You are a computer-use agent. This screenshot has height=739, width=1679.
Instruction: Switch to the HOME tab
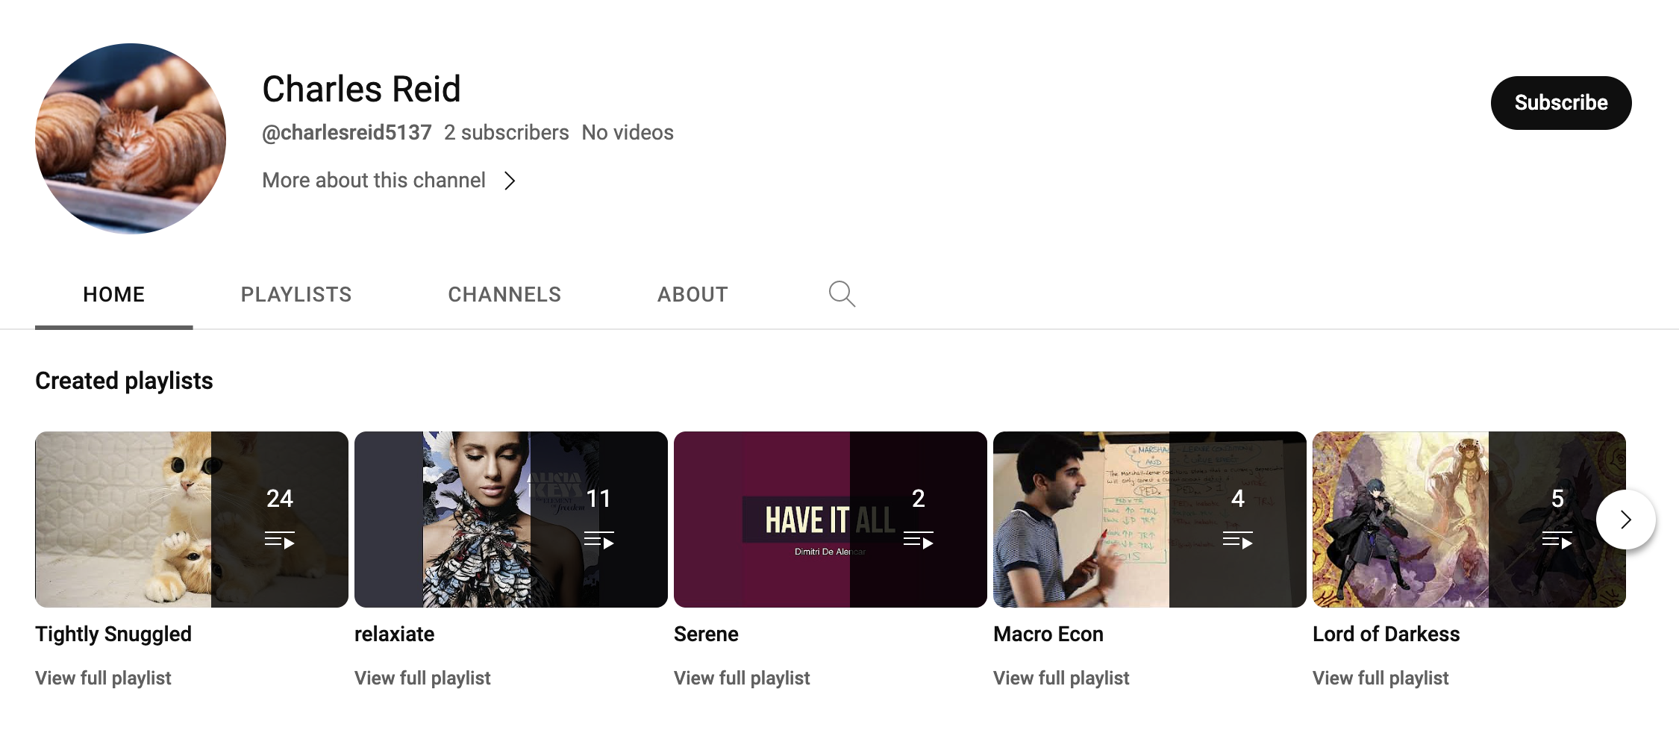click(113, 295)
